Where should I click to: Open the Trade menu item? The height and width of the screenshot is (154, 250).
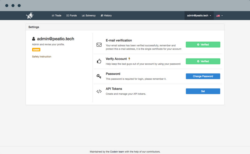(x=57, y=15)
